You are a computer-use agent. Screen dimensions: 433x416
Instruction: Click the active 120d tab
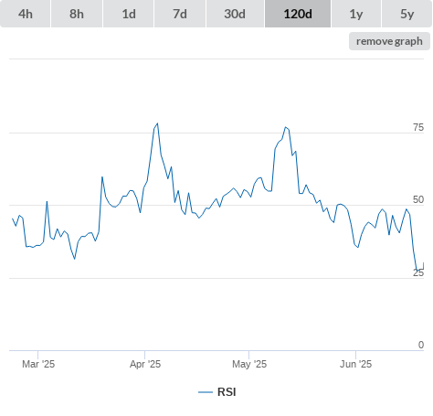click(x=298, y=14)
